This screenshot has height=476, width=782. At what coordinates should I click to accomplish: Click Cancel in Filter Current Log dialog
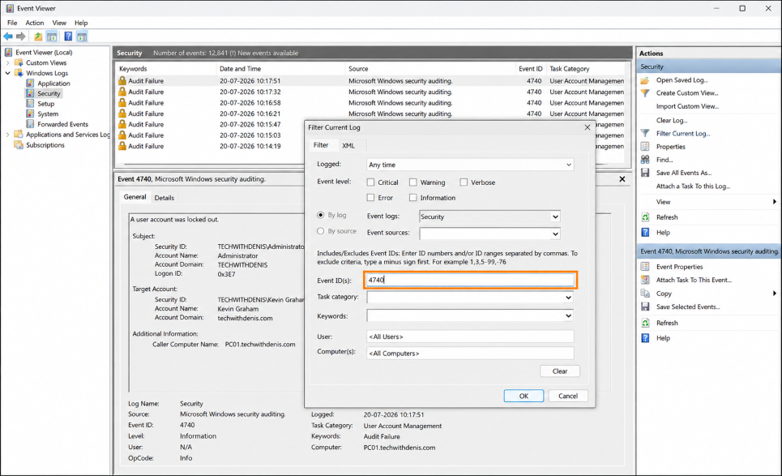click(568, 396)
